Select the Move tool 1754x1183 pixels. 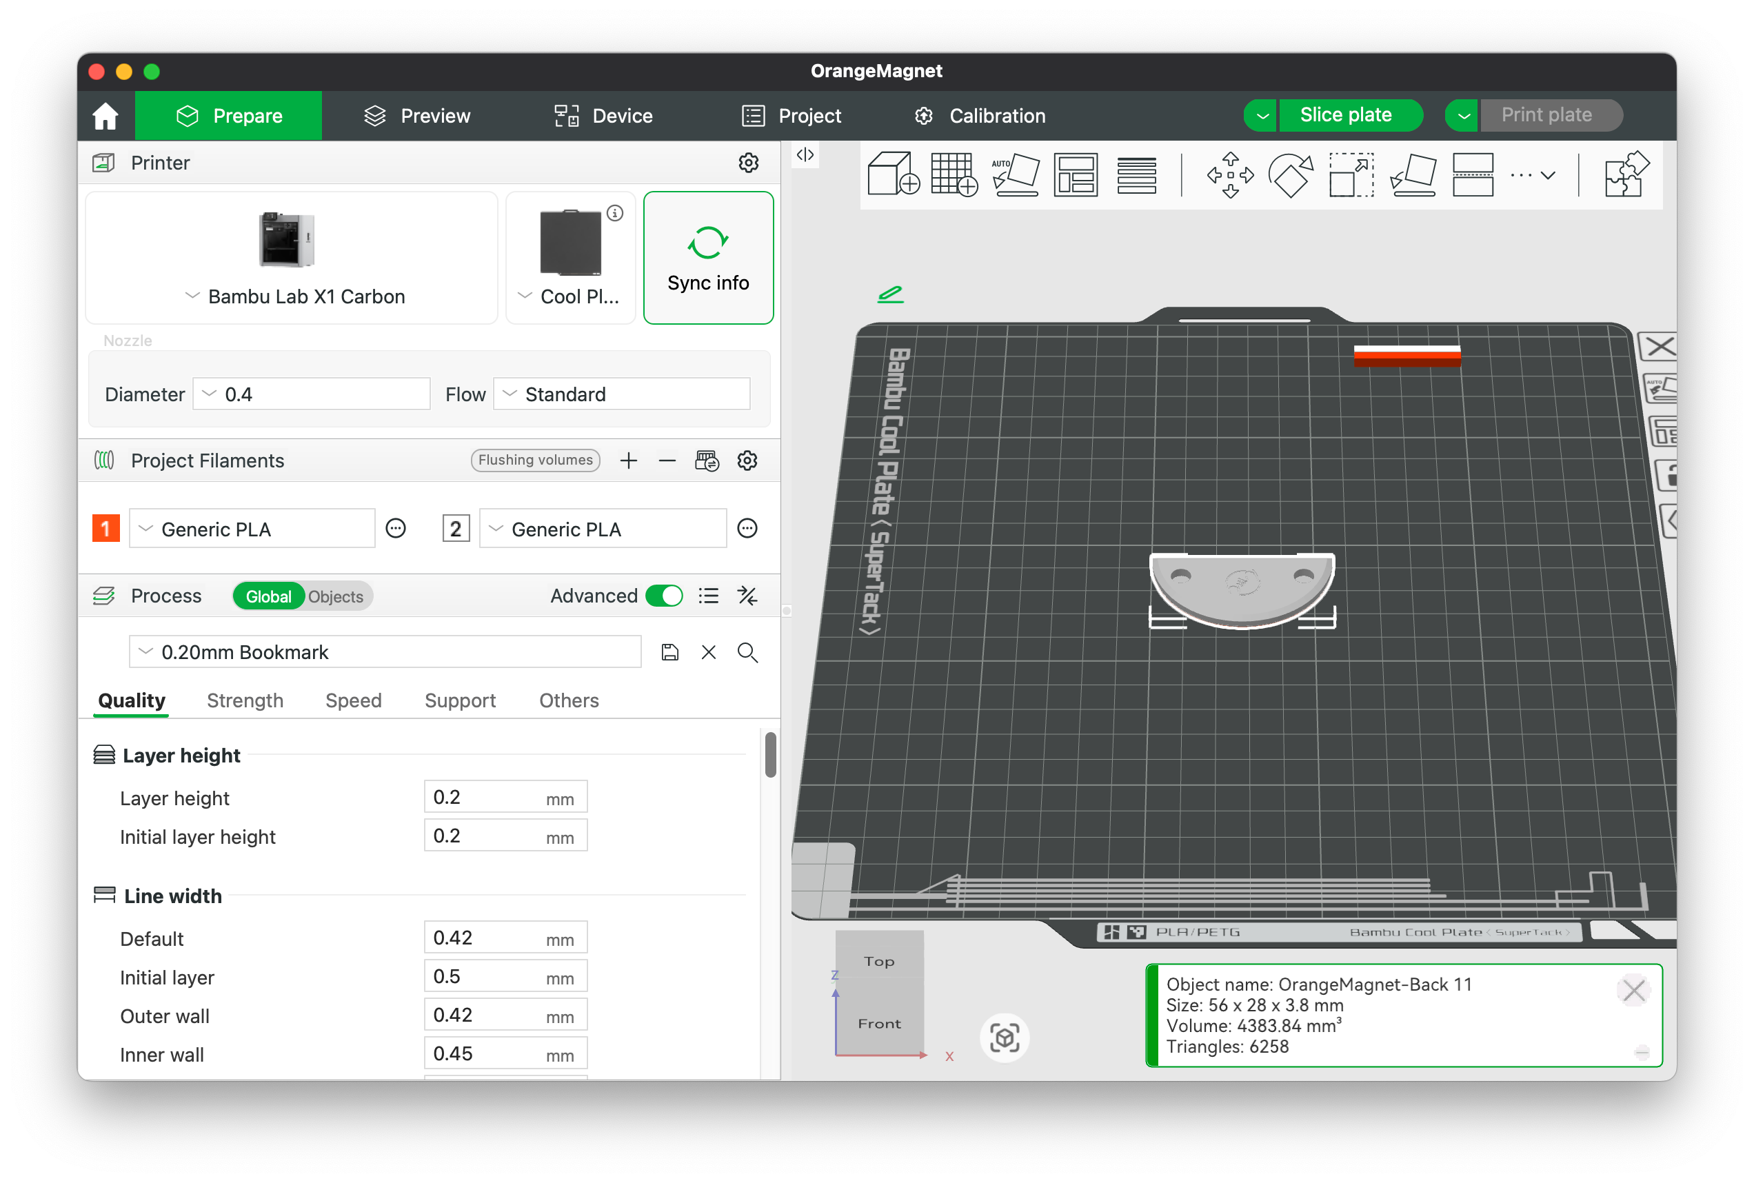coord(1230,174)
